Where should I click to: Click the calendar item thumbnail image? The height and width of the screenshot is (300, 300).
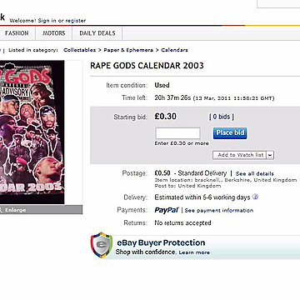[x=32, y=132]
